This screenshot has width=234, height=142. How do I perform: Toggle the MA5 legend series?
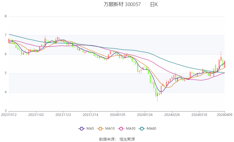pos(86,129)
